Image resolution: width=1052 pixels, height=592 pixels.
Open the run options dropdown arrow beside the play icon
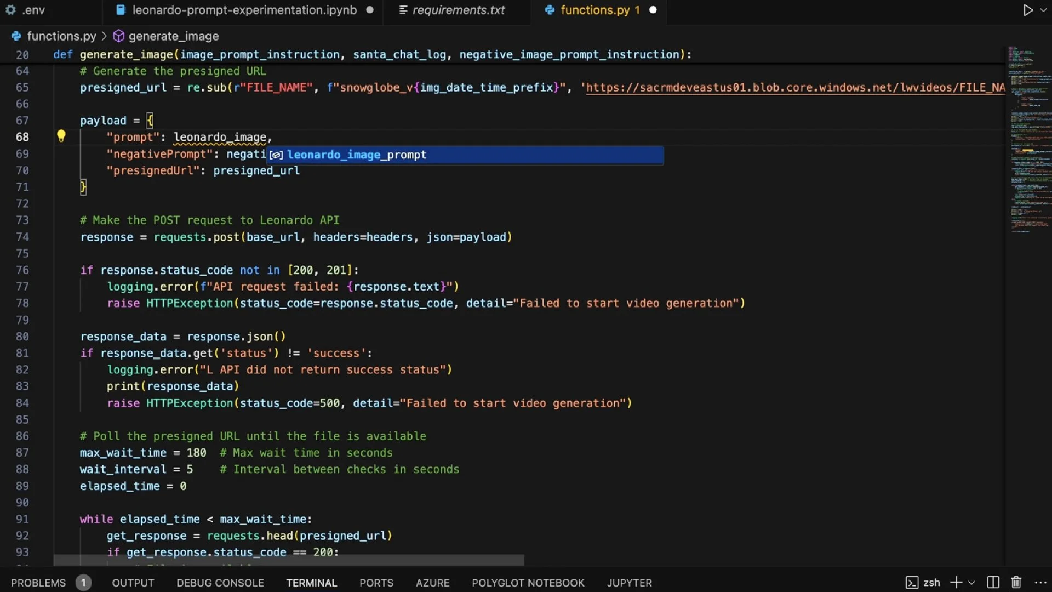(x=1043, y=10)
